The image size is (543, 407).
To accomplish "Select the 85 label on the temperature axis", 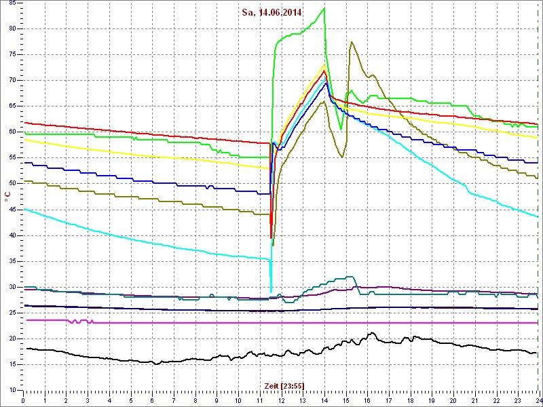I will 13,3.
